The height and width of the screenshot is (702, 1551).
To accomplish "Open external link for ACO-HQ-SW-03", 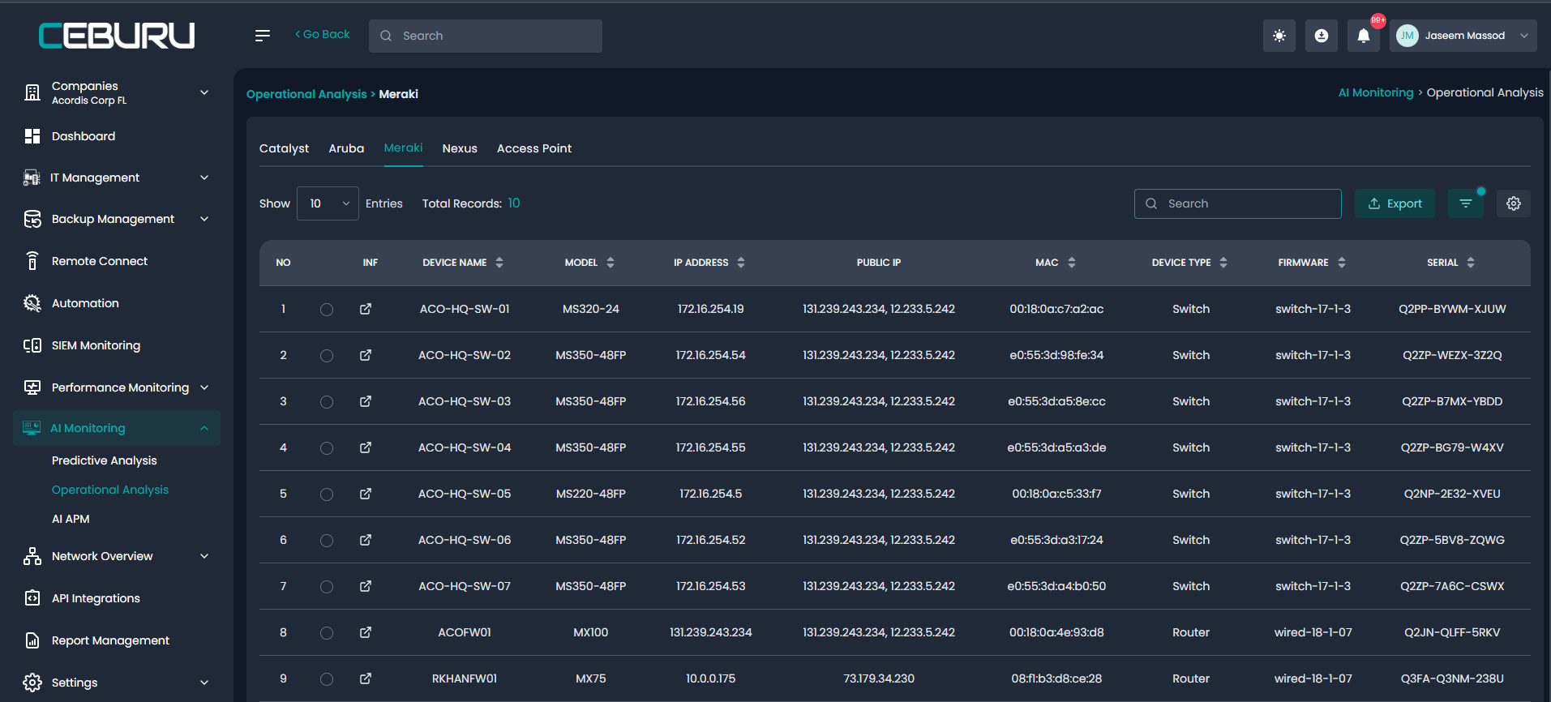I will pyautogui.click(x=366, y=401).
